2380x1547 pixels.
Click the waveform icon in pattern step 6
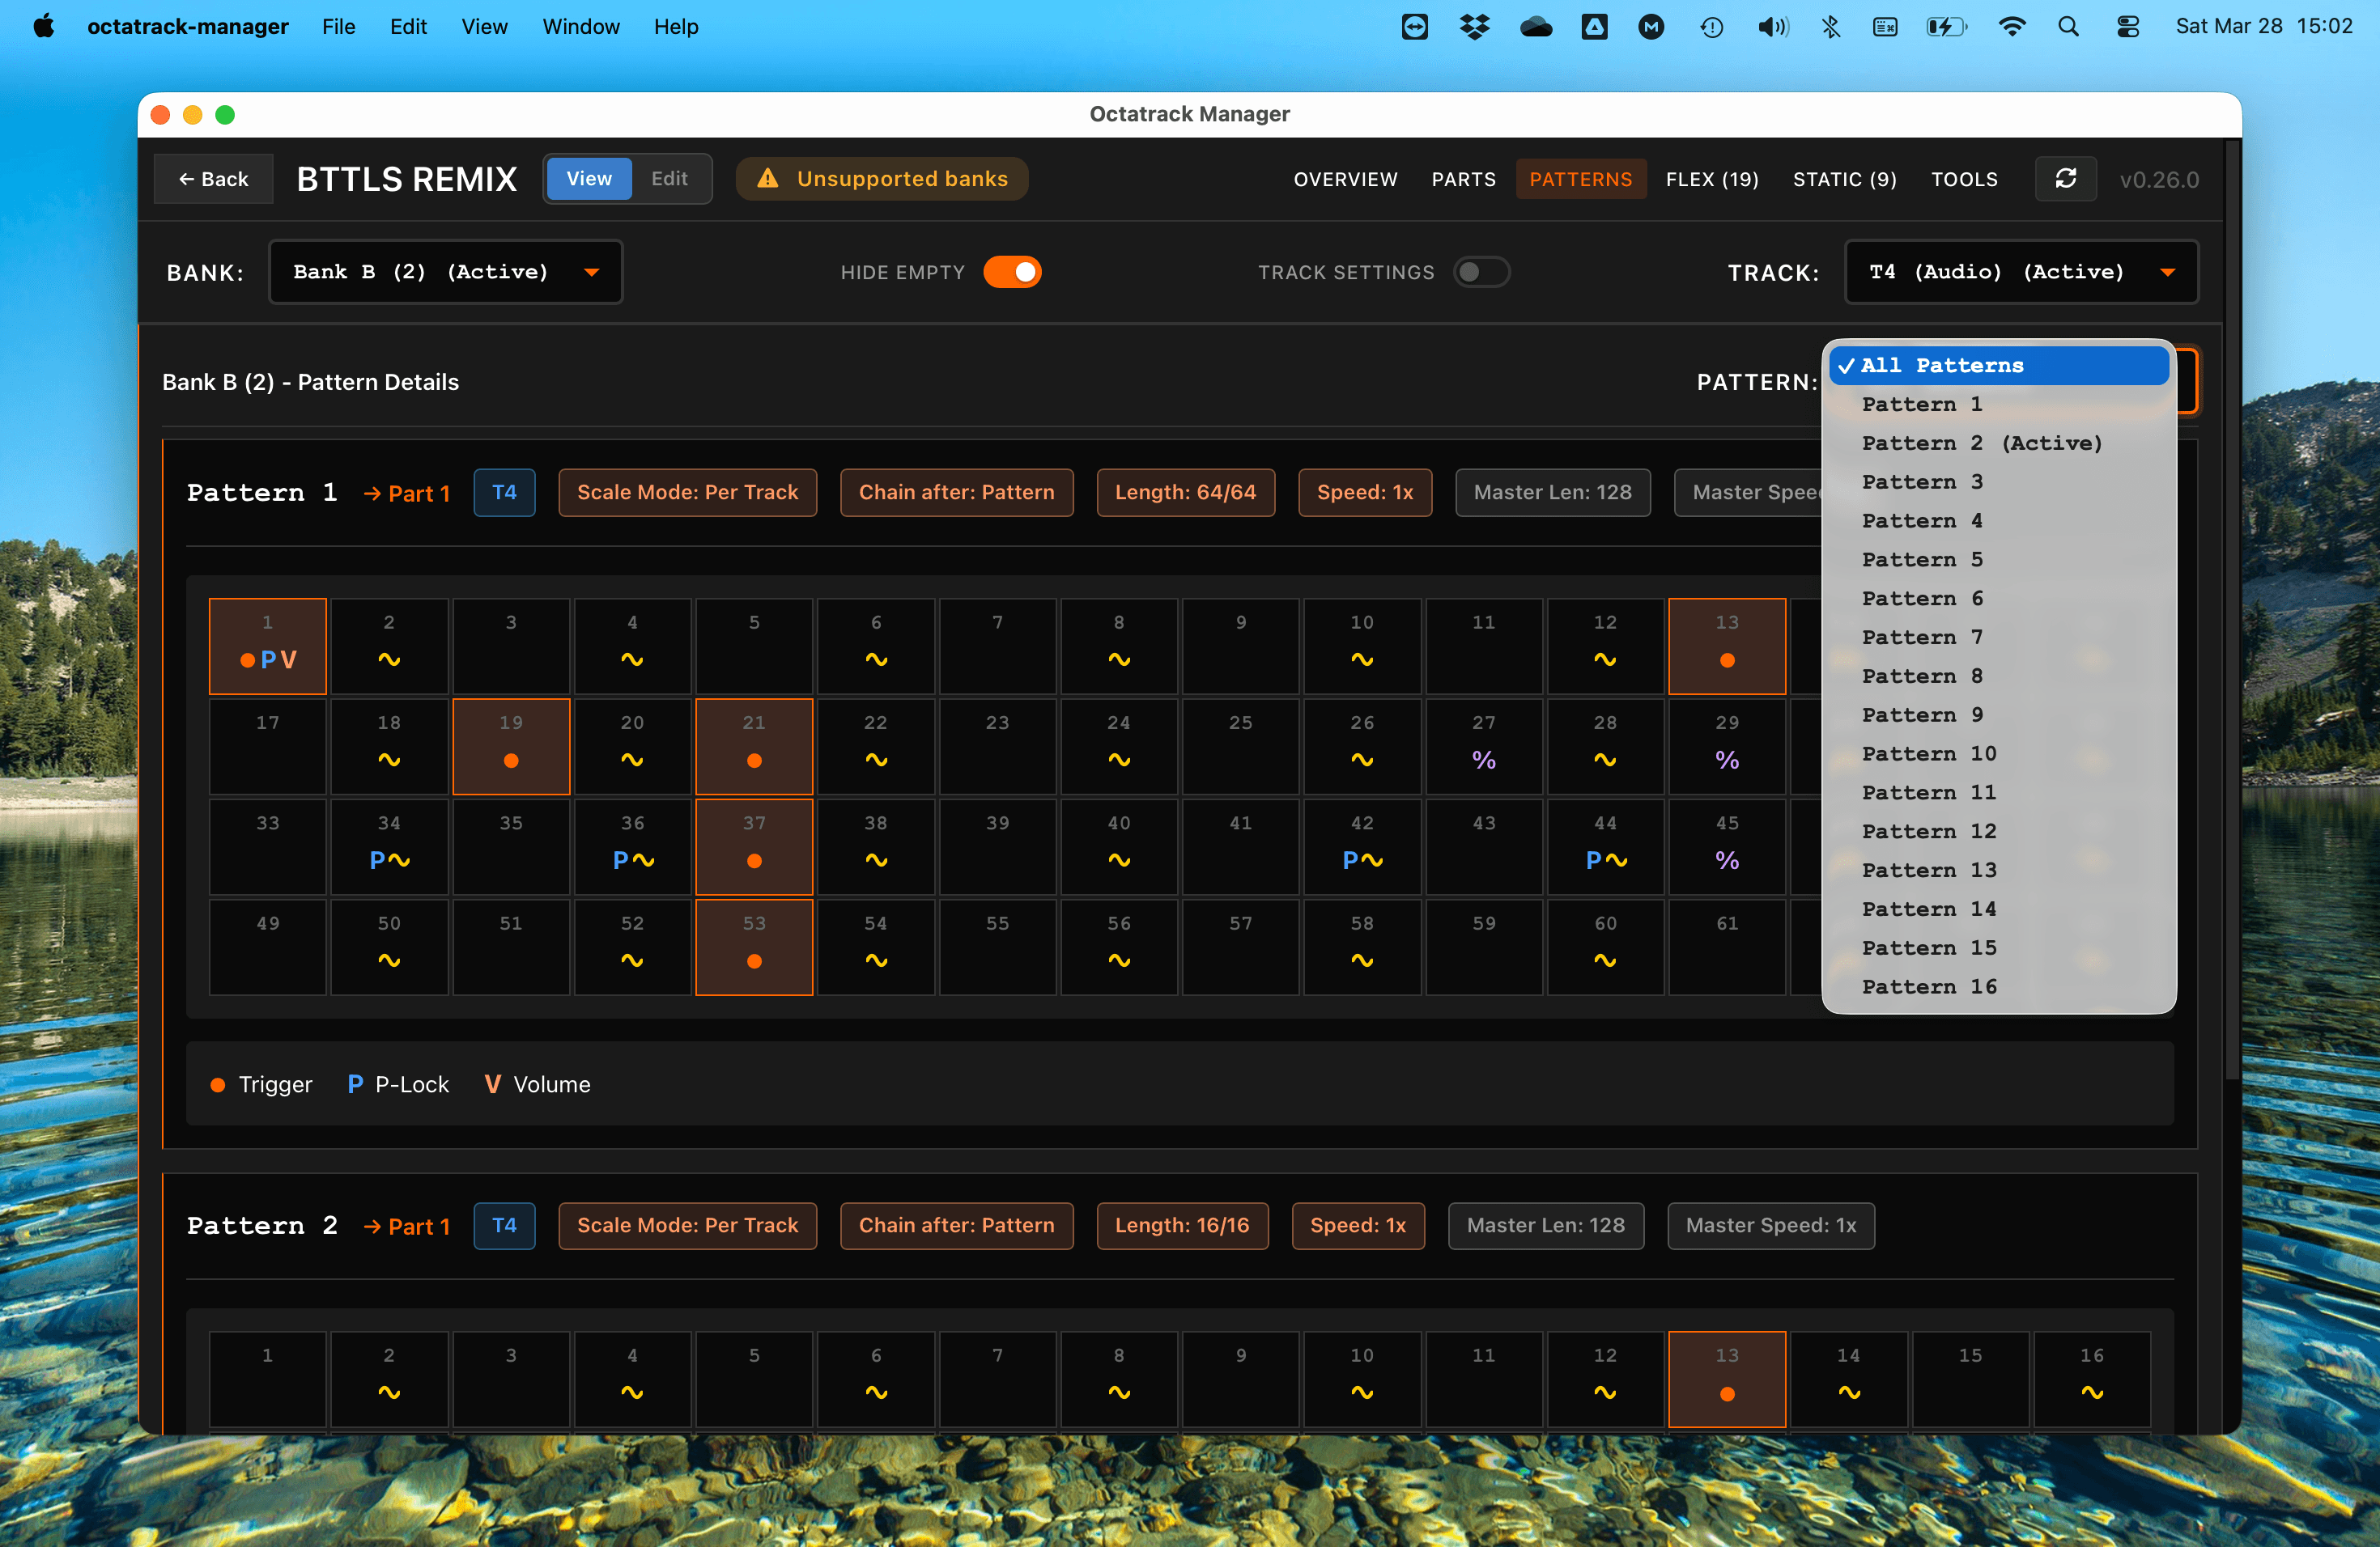(x=876, y=660)
